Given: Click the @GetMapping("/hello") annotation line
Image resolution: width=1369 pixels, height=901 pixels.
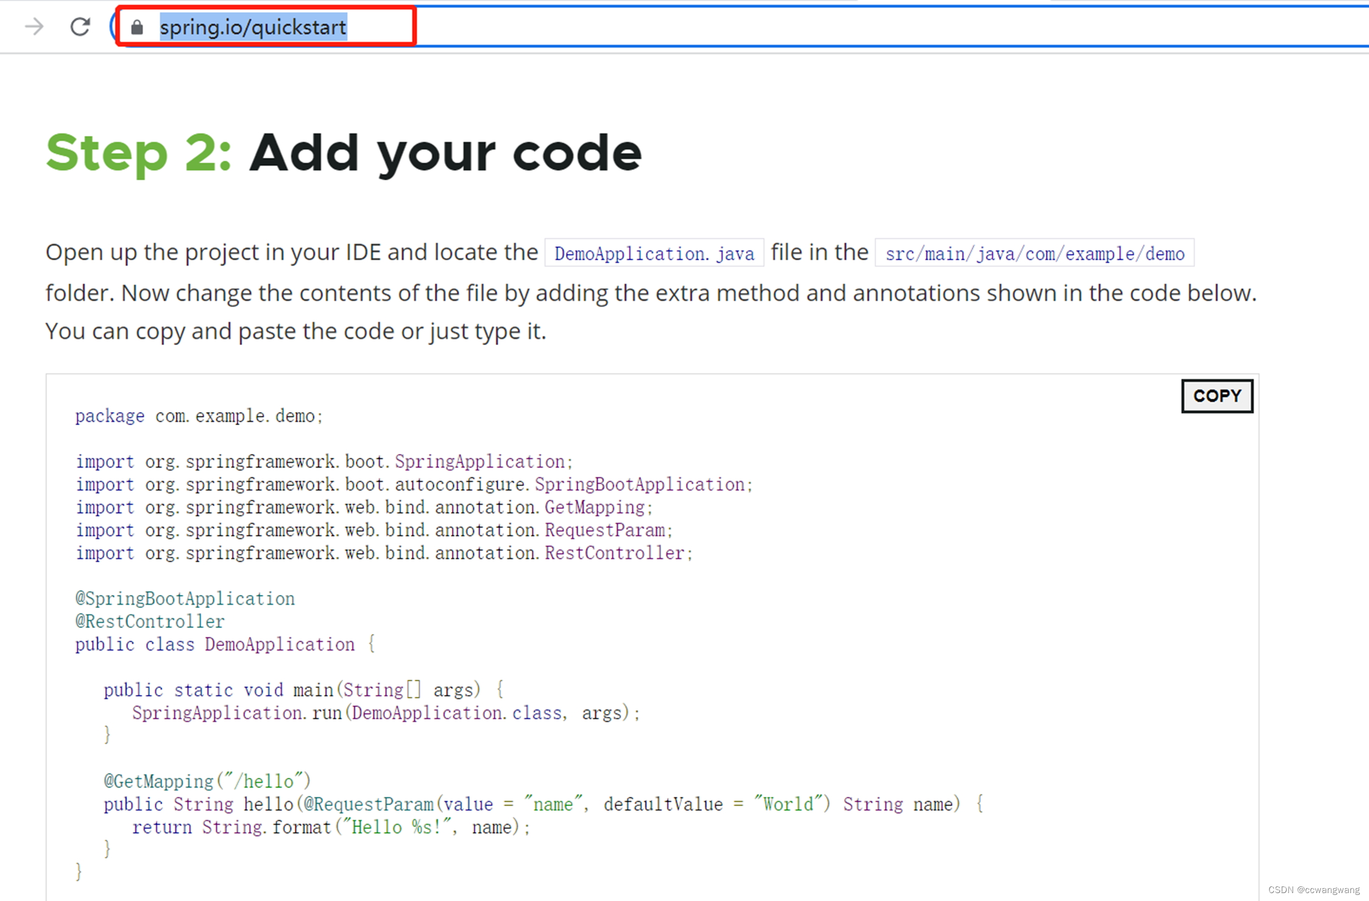Looking at the screenshot, I should pos(207,782).
